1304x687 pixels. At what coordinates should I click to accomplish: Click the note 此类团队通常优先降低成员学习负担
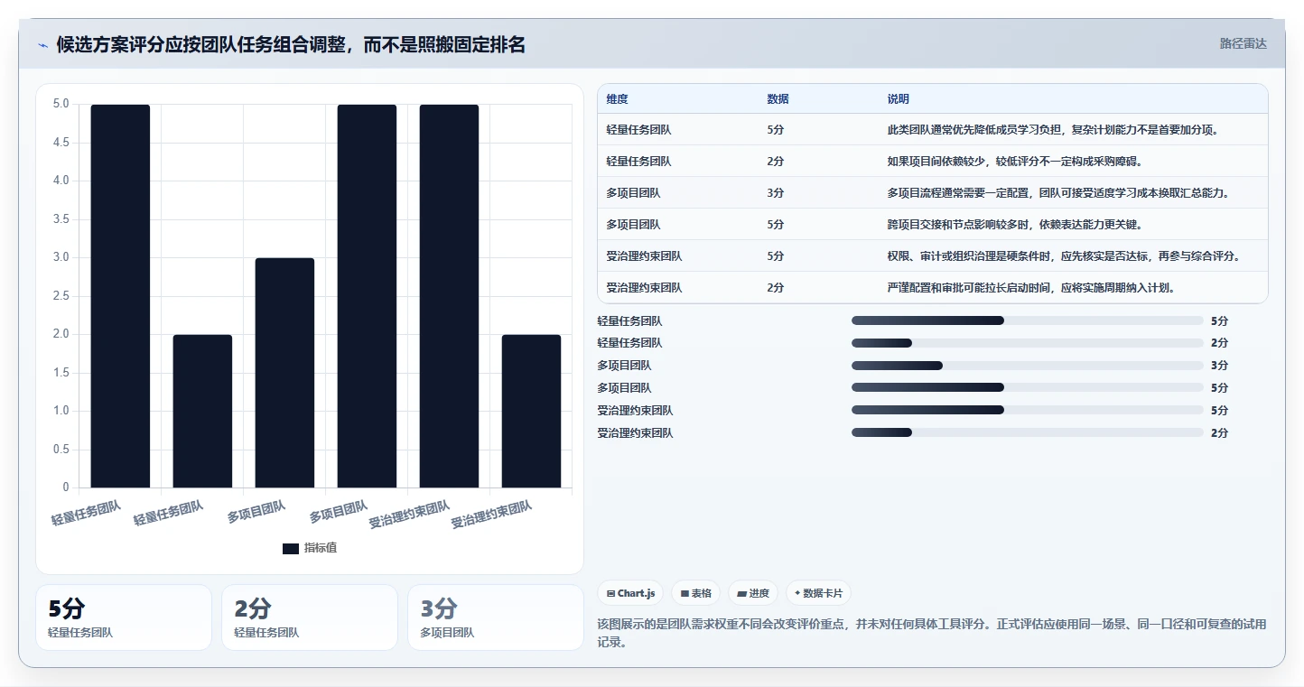click(x=1054, y=130)
